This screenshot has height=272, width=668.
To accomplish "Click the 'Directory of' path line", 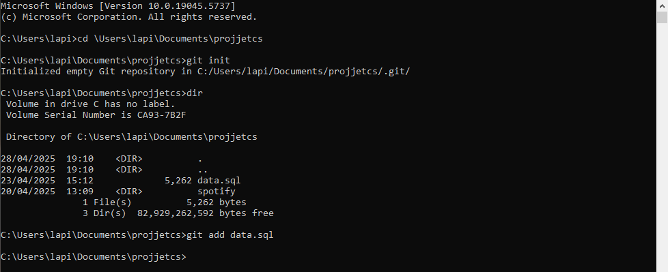I will click(x=132, y=137).
